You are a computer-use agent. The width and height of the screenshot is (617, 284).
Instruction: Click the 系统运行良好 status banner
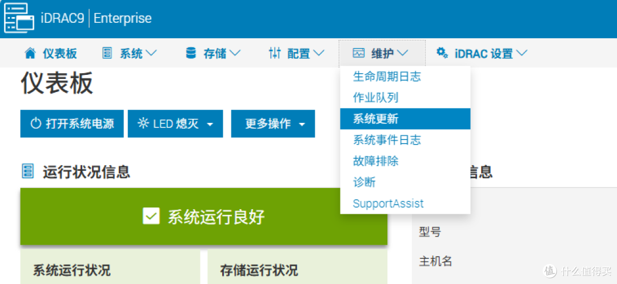pos(204,217)
